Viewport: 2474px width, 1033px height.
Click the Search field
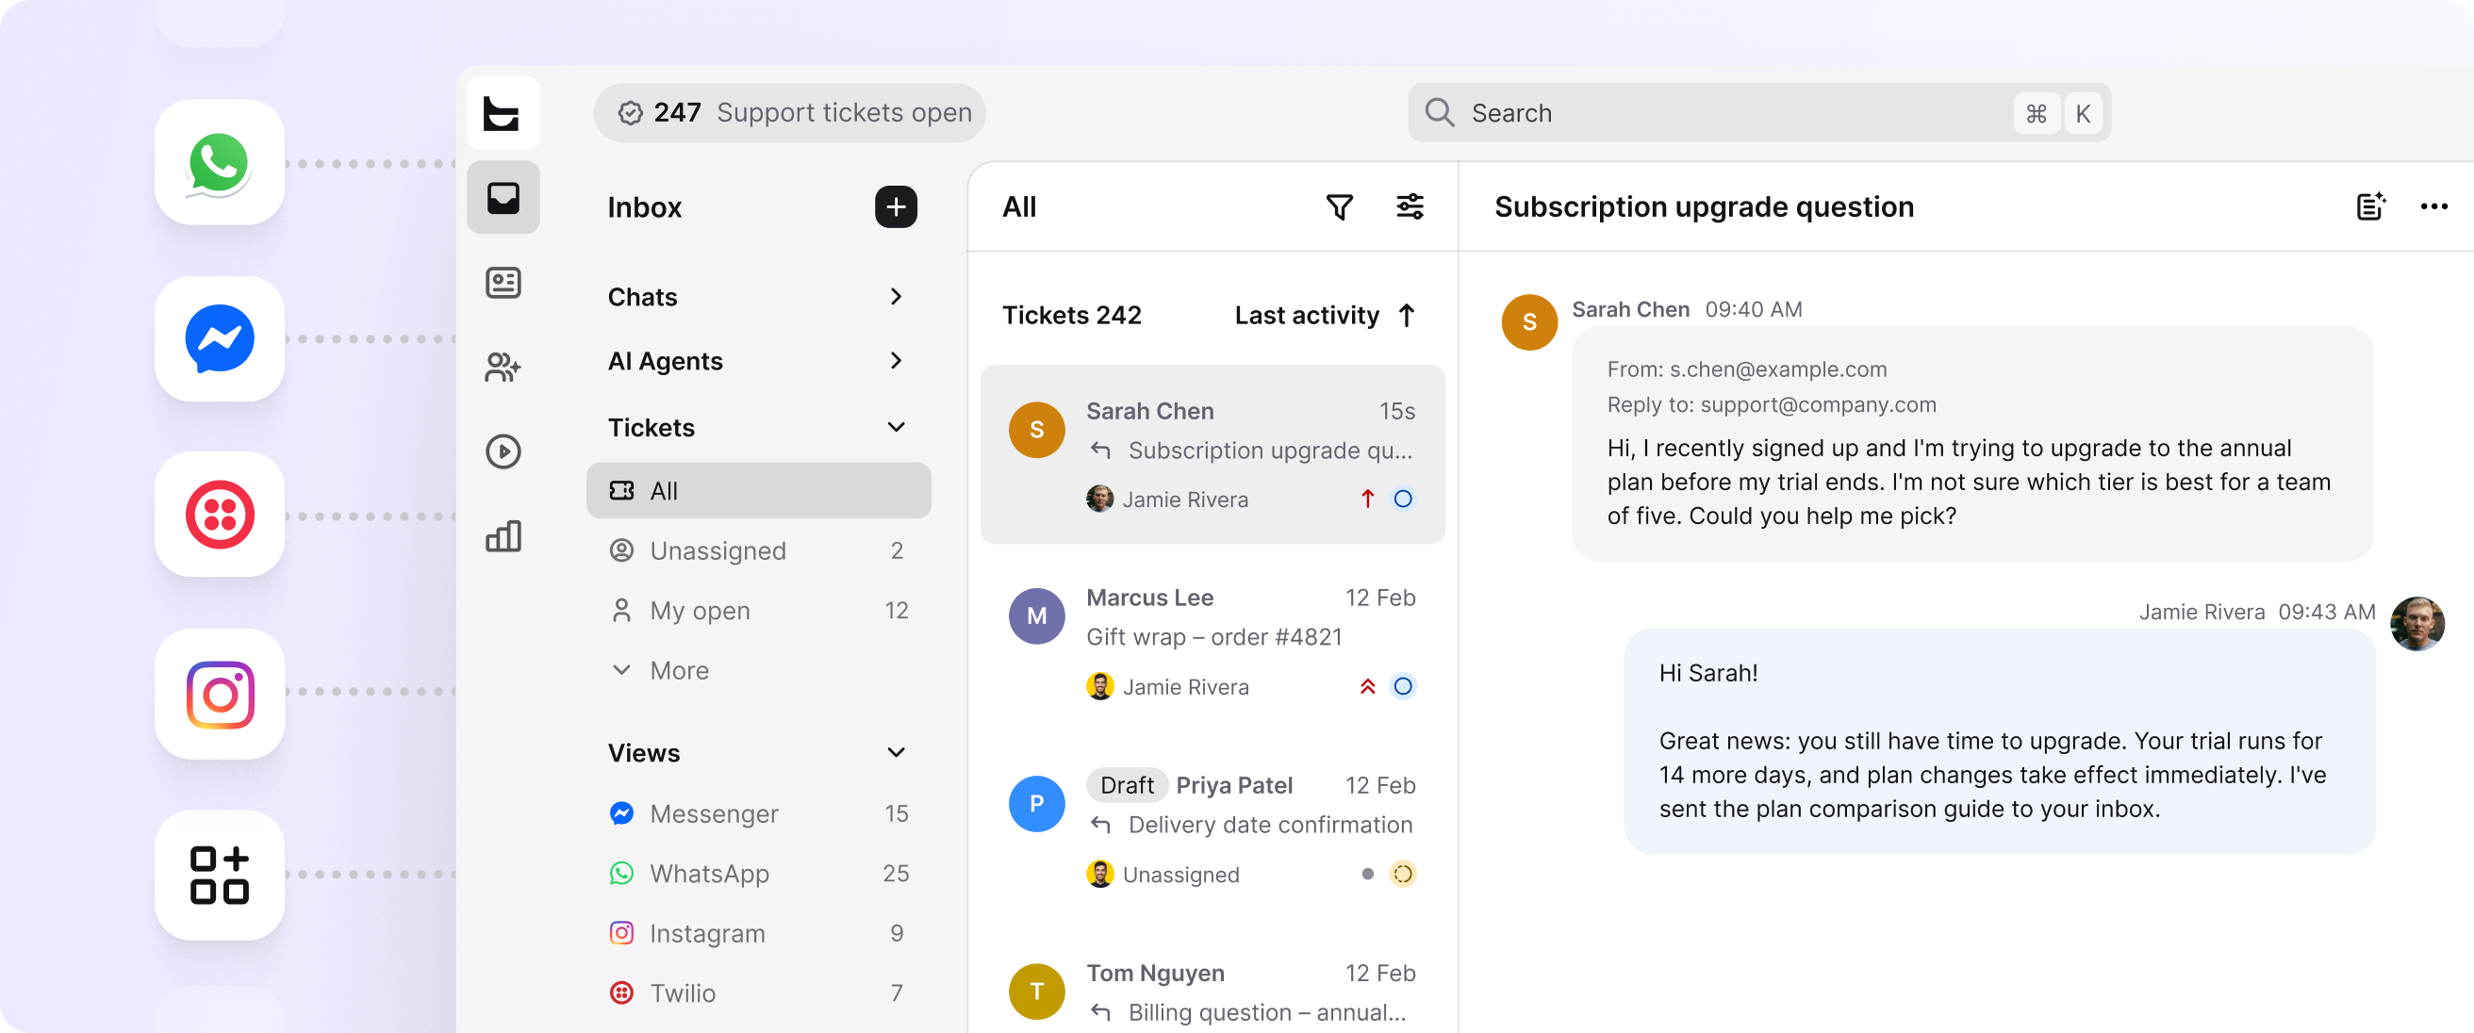(x=1758, y=113)
